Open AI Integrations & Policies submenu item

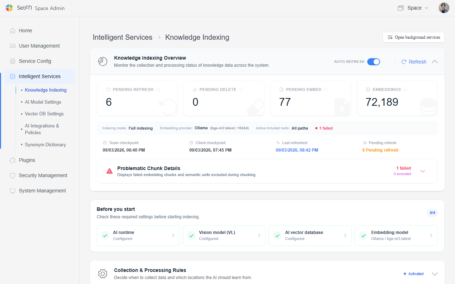pyautogui.click(x=42, y=129)
